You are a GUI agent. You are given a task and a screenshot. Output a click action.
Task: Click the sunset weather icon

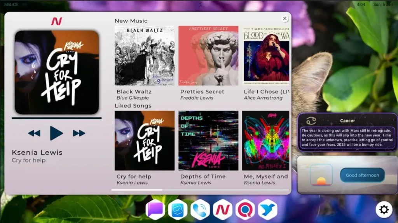click(x=321, y=175)
